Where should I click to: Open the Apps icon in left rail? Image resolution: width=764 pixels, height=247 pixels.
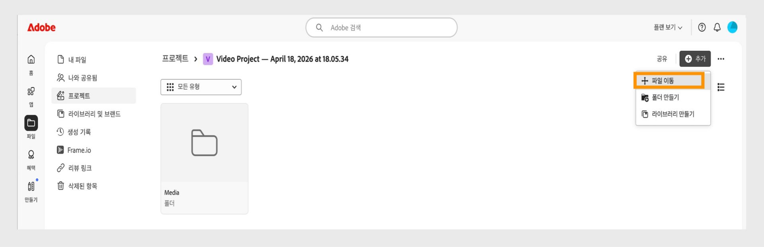[31, 91]
